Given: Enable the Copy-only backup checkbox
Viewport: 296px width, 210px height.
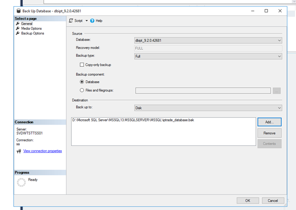Looking at the screenshot, I should pyautogui.click(x=82, y=65).
